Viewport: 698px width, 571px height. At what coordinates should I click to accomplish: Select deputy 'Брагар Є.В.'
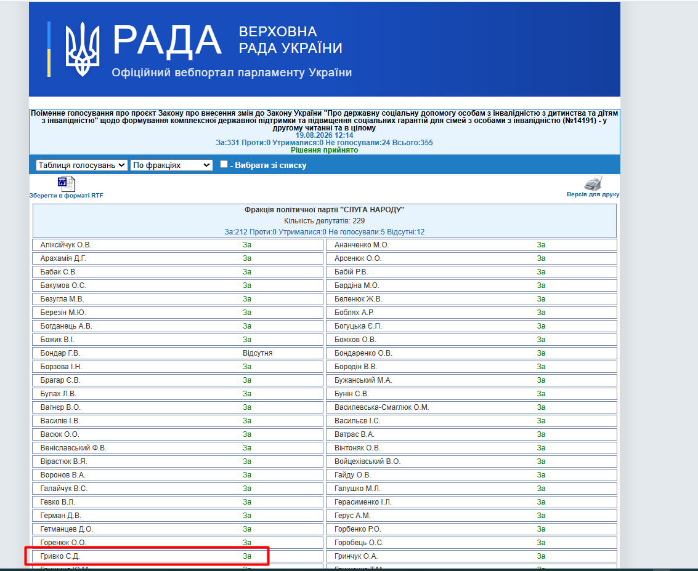60,380
